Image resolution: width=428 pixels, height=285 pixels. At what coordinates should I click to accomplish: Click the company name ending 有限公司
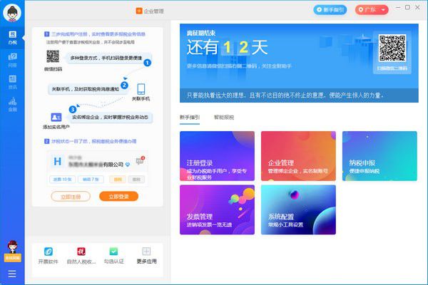pos(96,165)
